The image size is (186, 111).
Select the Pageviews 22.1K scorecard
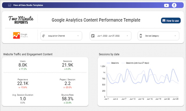[x=23, y=83]
